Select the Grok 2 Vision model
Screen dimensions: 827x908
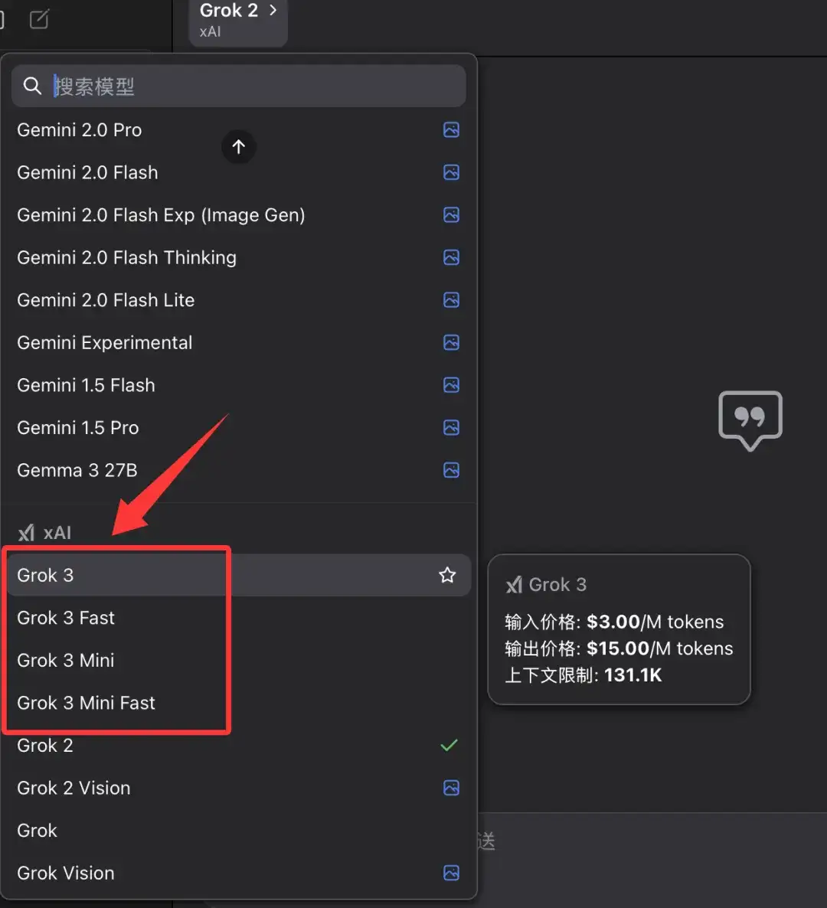click(239, 788)
